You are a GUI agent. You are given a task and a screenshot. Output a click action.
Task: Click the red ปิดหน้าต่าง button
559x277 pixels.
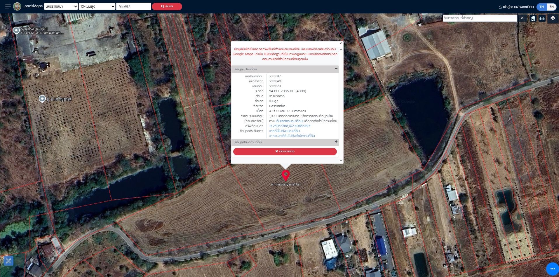[285, 151]
